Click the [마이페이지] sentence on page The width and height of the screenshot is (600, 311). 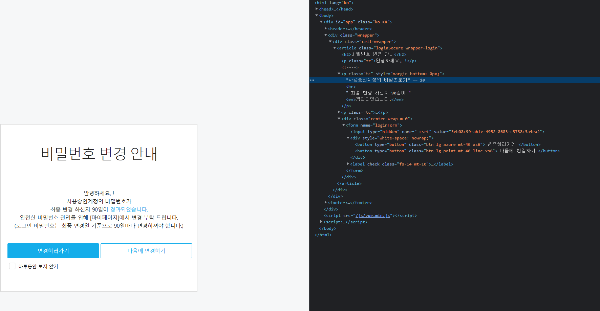pyautogui.click(x=99, y=218)
